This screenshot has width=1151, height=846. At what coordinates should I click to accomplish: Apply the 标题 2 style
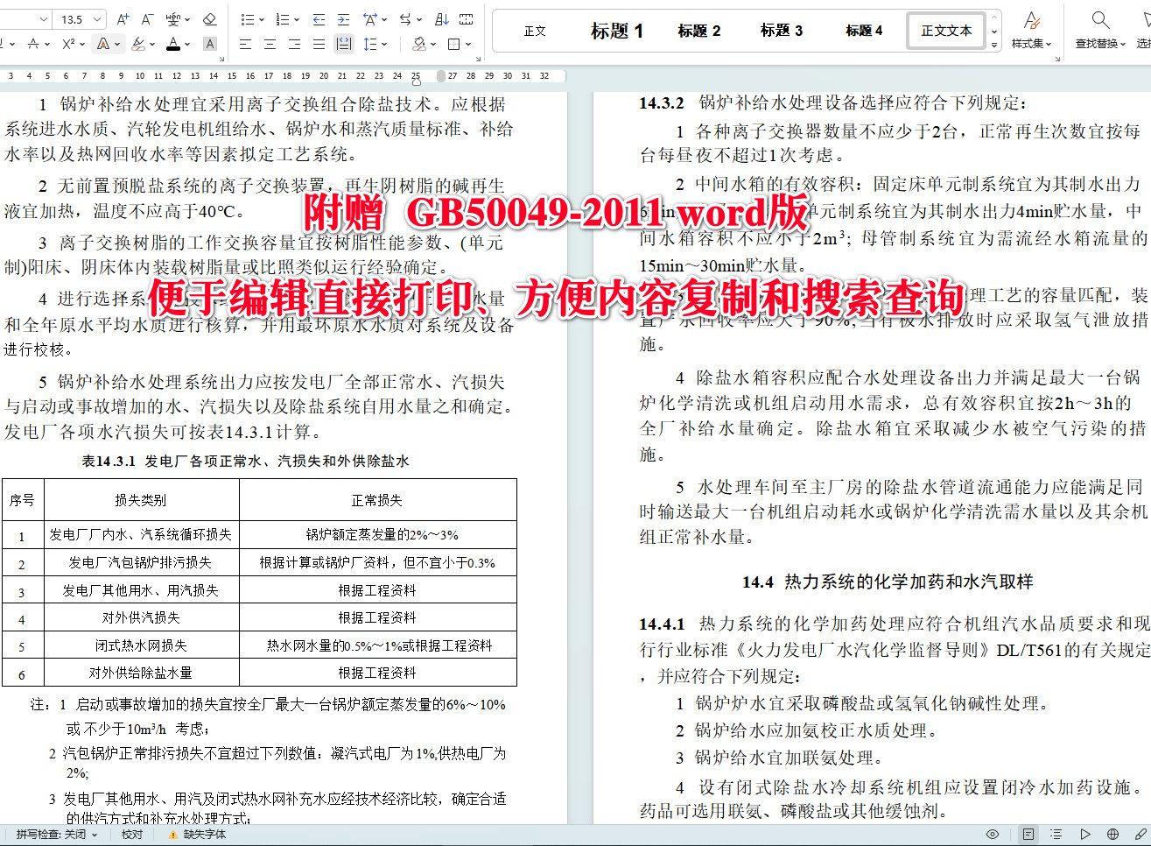699,31
